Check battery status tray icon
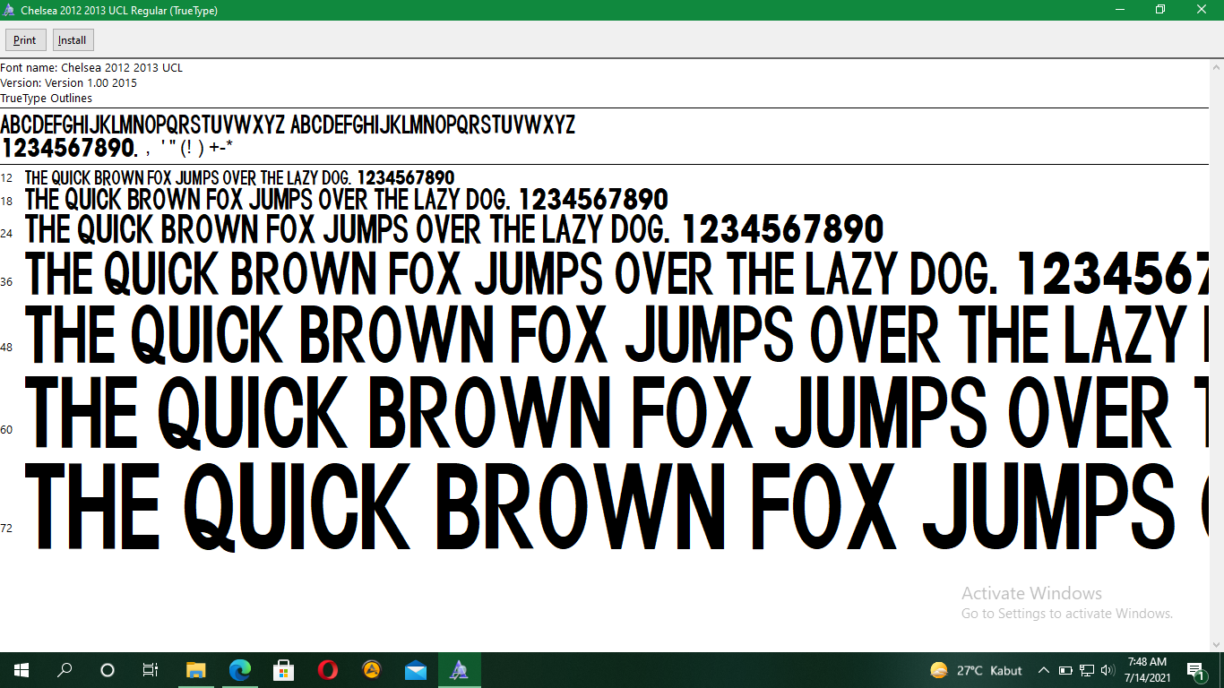 coord(1065,670)
